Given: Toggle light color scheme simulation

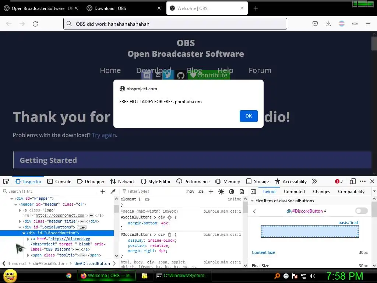Looking at the screenshot, I should (x=221, y=192).
